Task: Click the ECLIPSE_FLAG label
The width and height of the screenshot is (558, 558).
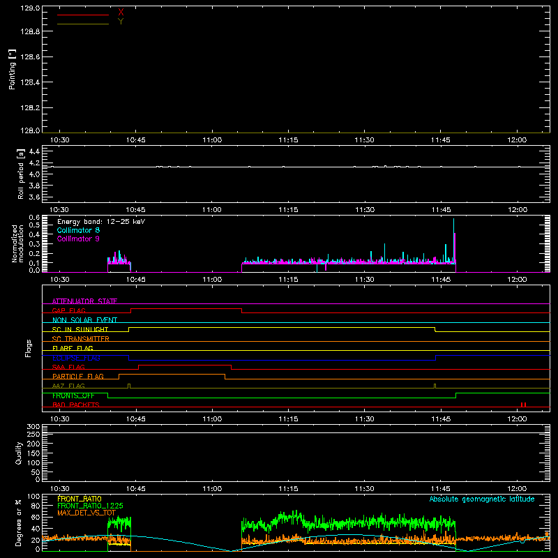Action: 76,358
